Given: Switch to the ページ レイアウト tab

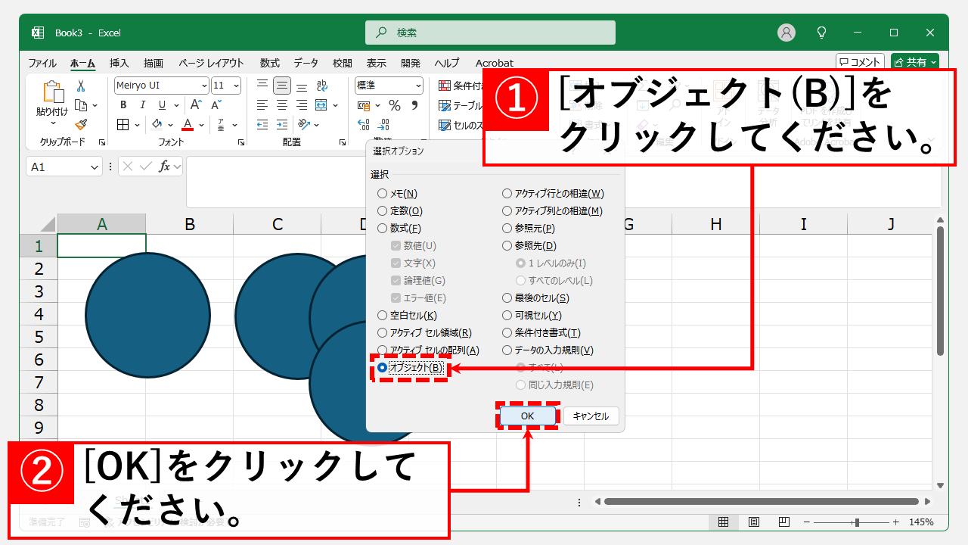Looking at the screenshot, I should 211,63.
